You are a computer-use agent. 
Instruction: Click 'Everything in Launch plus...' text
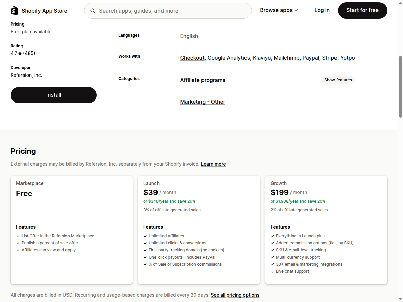(302, 236)
